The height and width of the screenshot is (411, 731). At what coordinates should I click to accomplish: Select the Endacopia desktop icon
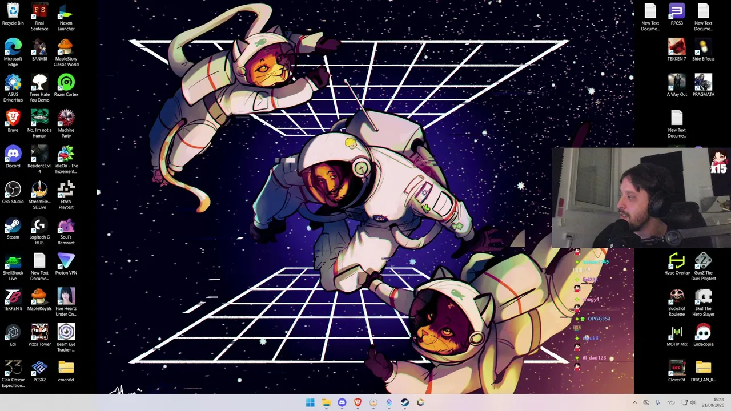[703, 336]
